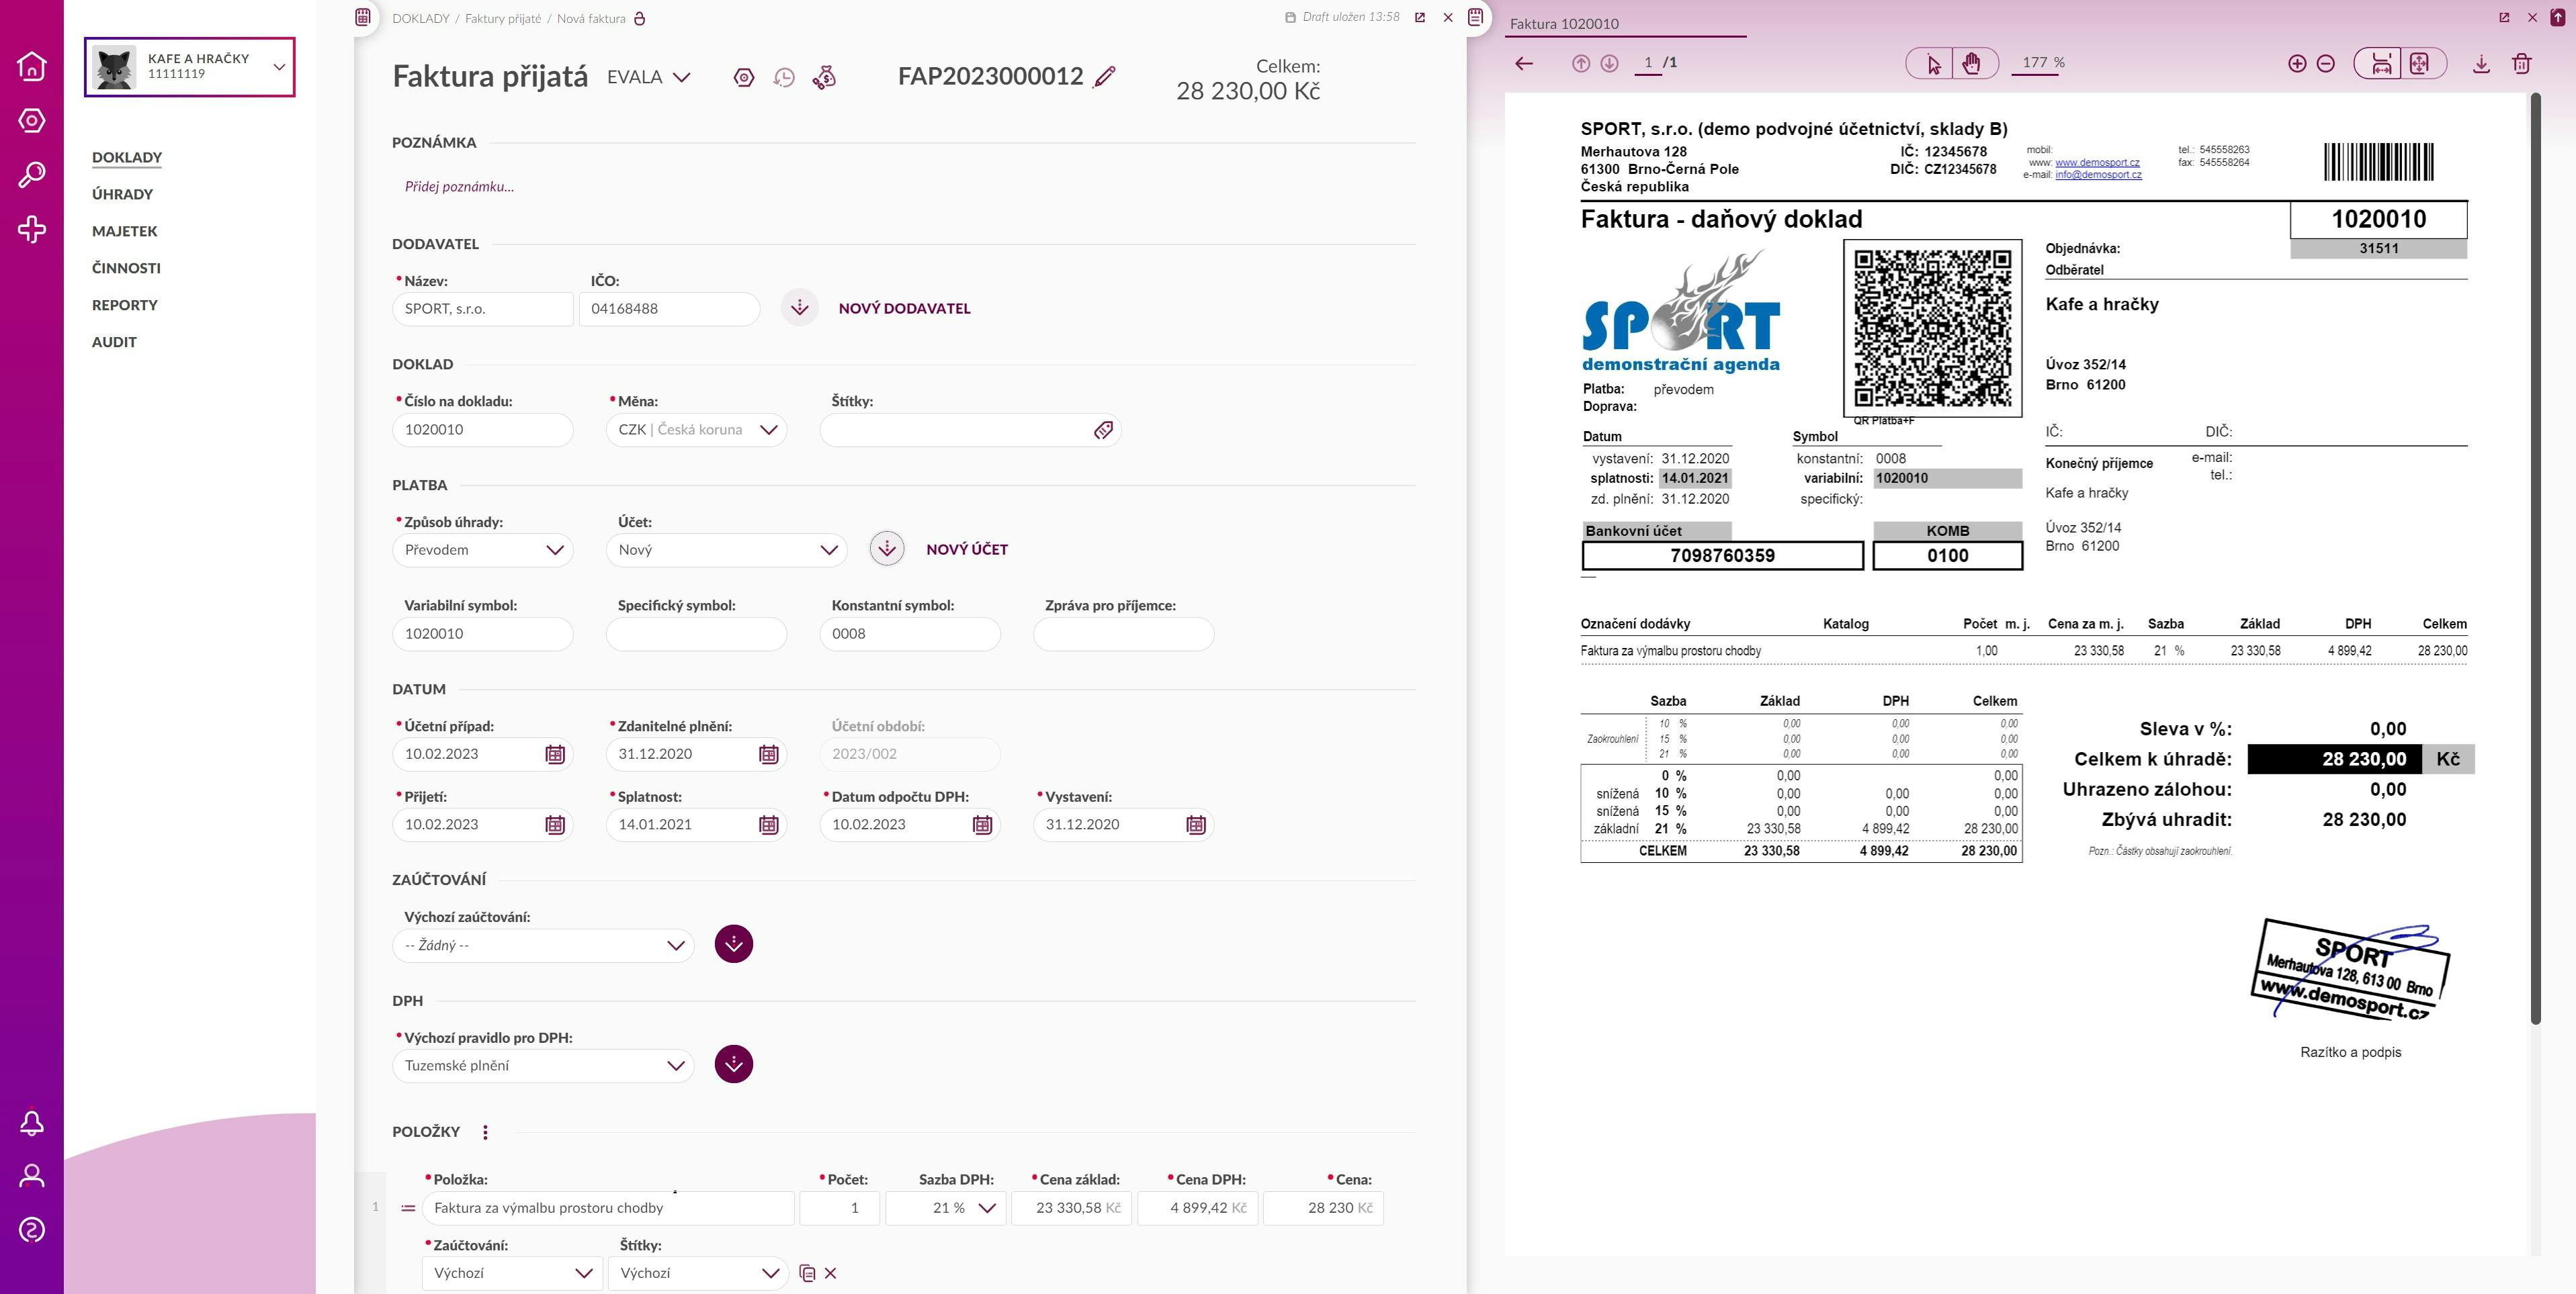Open calendar for Účetní případ date
The height and width of the screenshot is (1294, 2576).
[555, 754]
